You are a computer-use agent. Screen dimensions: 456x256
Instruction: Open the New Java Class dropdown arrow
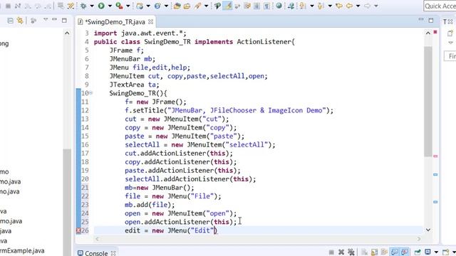(x=166, y=6)
